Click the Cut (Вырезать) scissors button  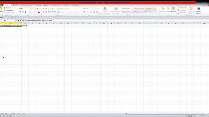8,8
